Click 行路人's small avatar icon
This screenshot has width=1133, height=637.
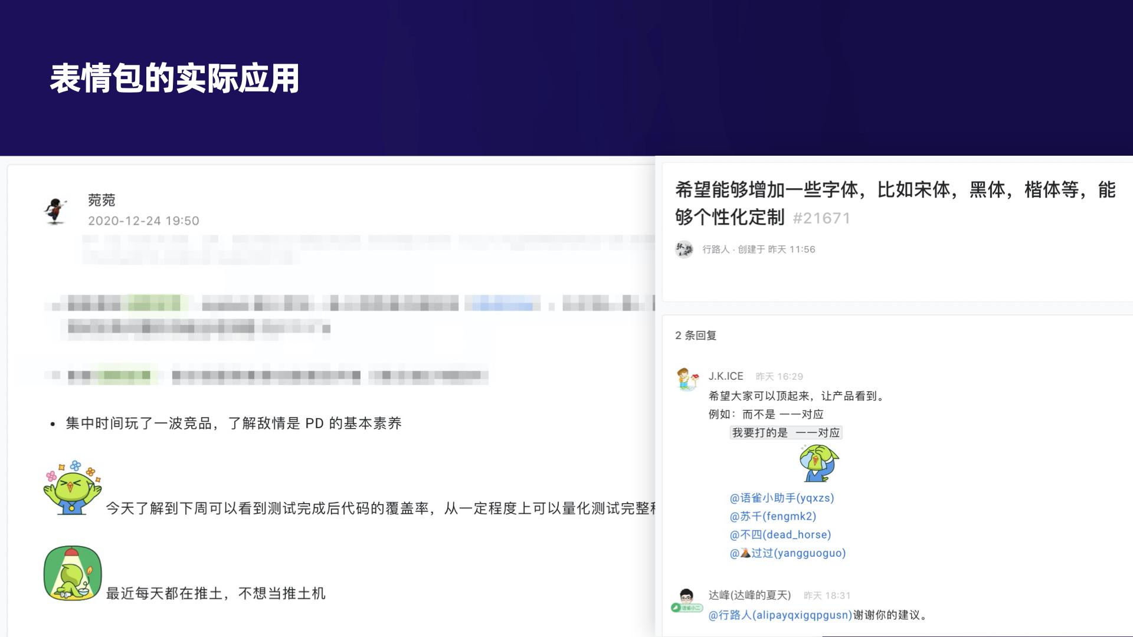pos(684,249)
